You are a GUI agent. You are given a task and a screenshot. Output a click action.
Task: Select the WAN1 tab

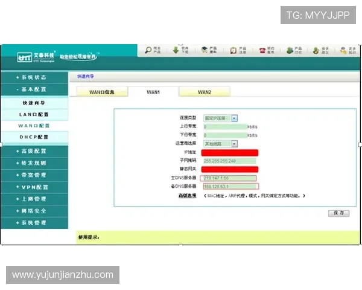(153, 92)
